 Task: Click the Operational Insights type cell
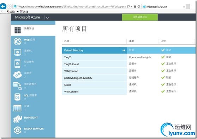coord(140,57)
